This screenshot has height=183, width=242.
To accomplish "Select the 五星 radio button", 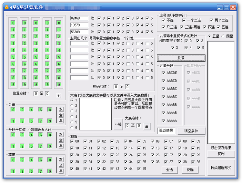I will point(209,36).
